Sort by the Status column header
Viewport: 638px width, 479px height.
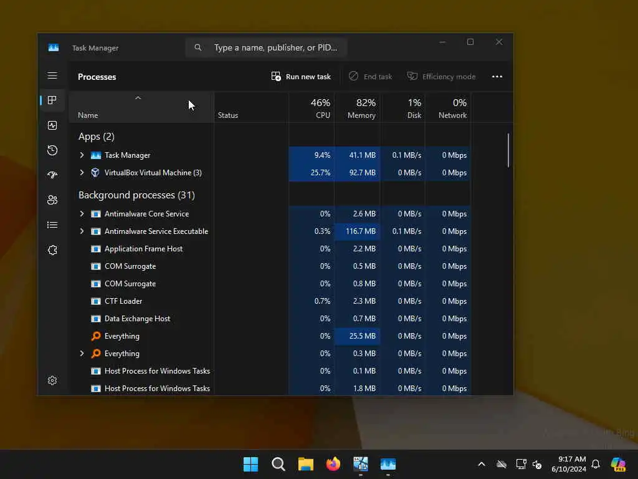251,107
